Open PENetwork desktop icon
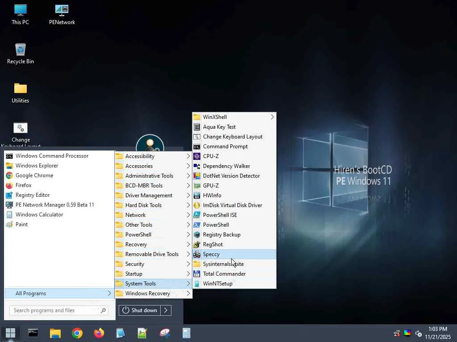Image resolution: width=457 pixels, height=342 pixels. 62,15
